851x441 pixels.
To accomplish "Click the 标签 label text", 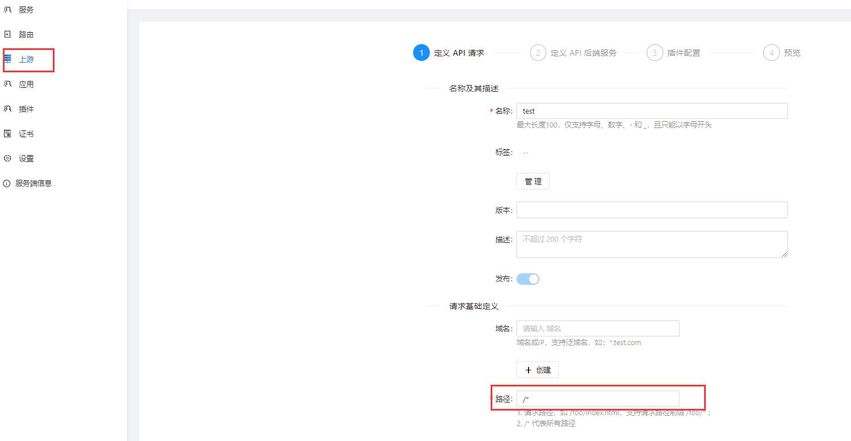I will [x=503, y=152].
